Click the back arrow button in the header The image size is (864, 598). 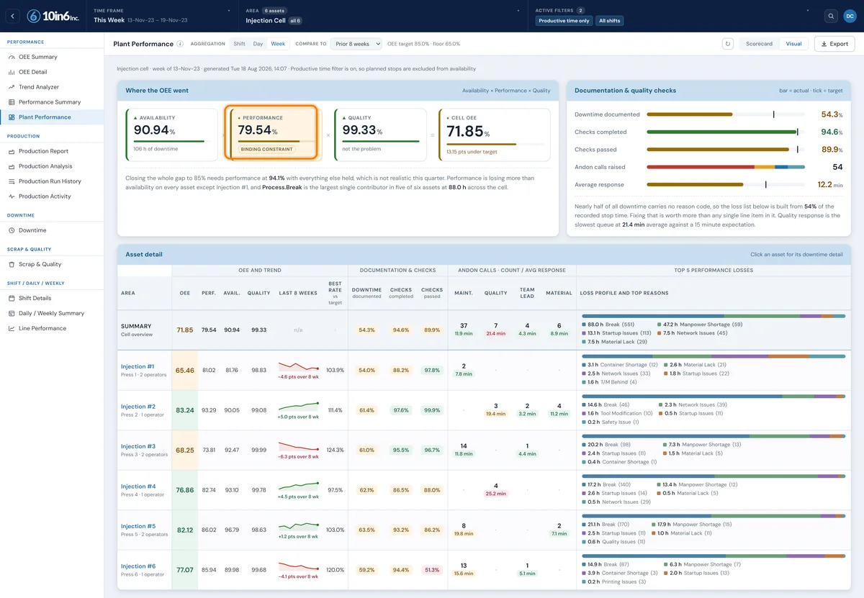pyautogui.click(x=14, y=16)
